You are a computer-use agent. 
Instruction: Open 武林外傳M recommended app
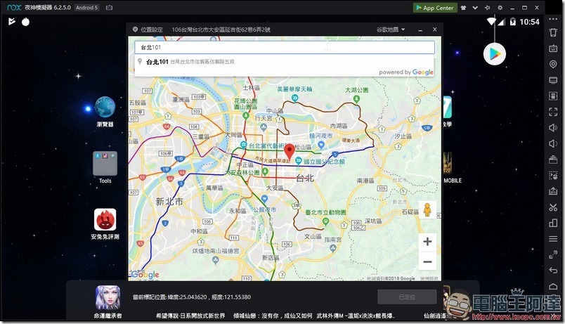356,316
